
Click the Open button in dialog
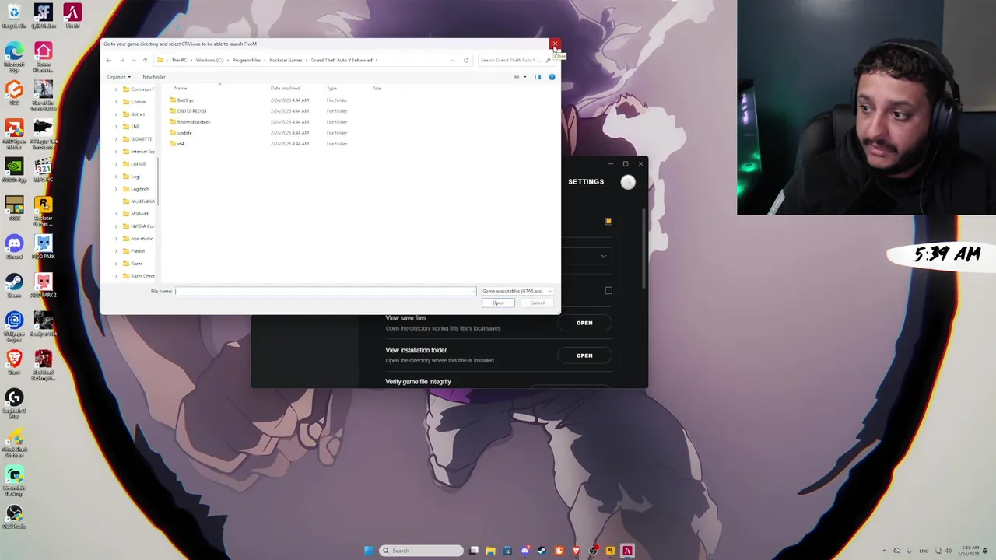(498, 303)
